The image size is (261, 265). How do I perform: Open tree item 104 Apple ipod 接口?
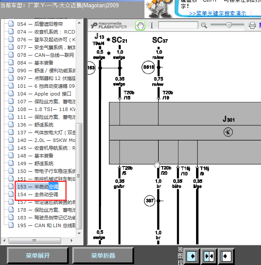(44, 94)
